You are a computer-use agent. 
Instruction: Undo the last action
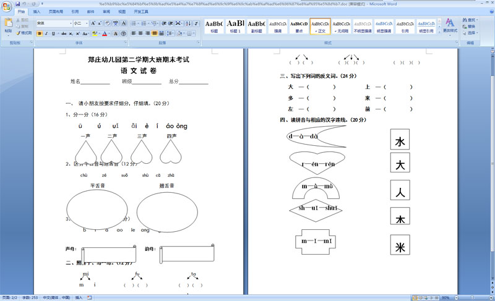pos(24,4)
